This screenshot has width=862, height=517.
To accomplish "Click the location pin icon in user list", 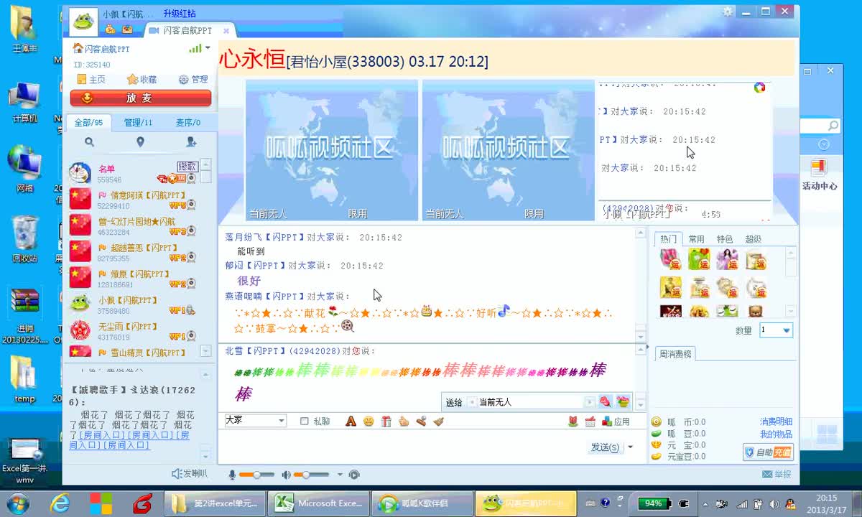I will point(140,142).
